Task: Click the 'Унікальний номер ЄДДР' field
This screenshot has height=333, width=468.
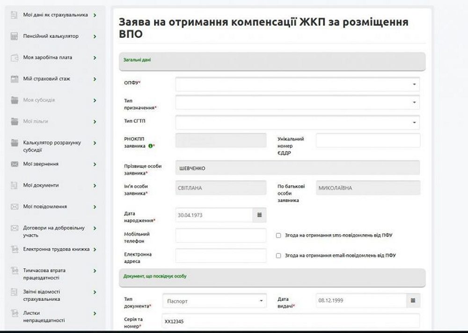Action: coord(368,141)
